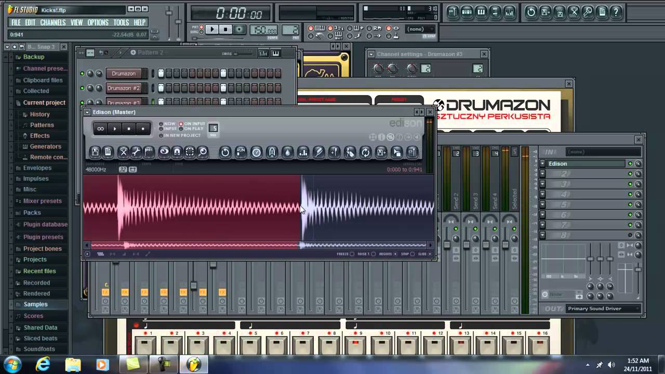Image resolution: width=665 pixels, height=374 pixels.
Task: Click the help question mark icon
Action: pyautogui.click(x=616, y=12)
